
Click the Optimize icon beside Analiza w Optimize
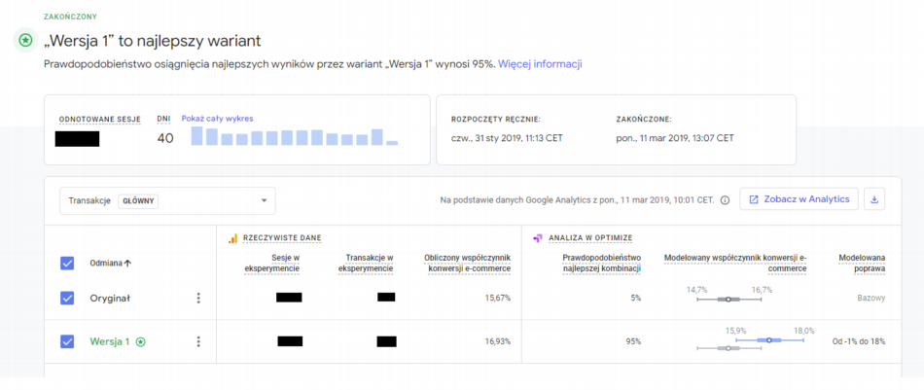click(x=538, y=237)
